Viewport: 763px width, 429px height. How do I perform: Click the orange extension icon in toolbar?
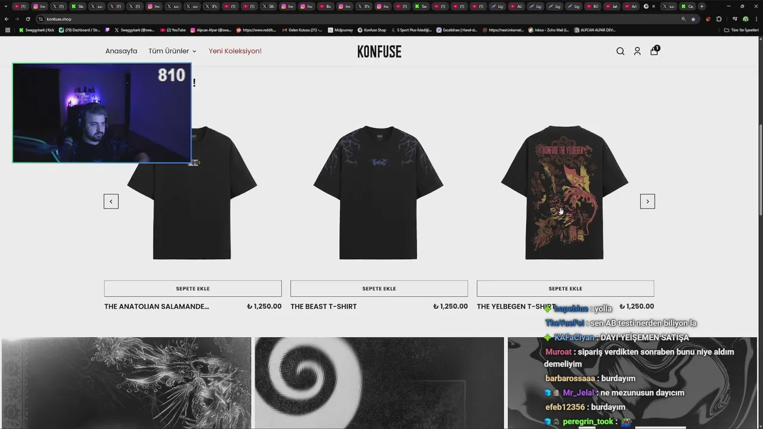(x=708, y=19)
